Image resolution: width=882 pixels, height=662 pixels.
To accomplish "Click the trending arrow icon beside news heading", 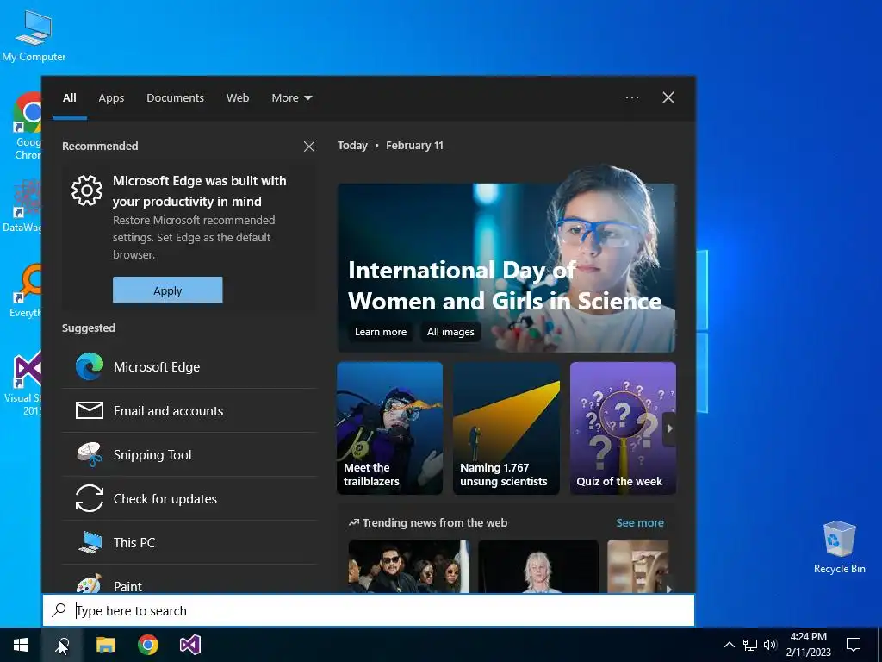I will coord(354,523).
